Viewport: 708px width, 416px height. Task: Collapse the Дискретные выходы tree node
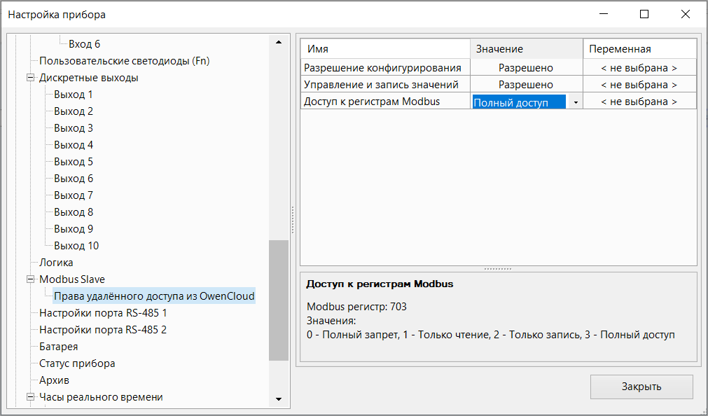[30, 78]
